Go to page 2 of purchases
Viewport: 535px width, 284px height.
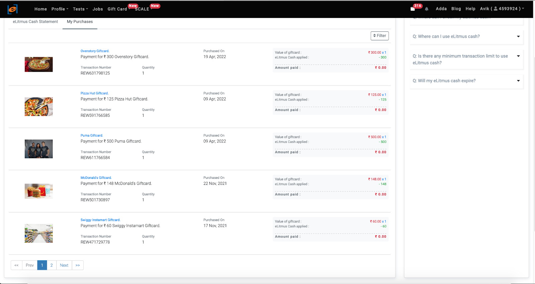[x=51, y=265]
